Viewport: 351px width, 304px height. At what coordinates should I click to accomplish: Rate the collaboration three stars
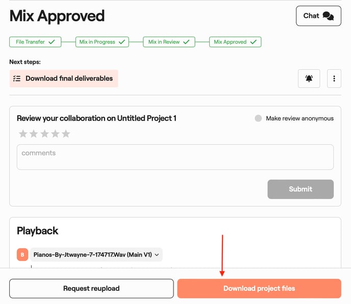click(x=44, y=134)
